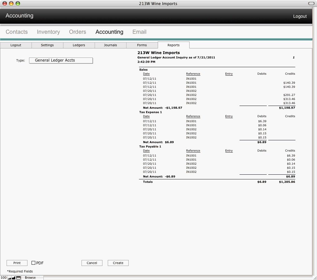Click the Cancel button
The image size is (317, 280).
coord(92,263)
